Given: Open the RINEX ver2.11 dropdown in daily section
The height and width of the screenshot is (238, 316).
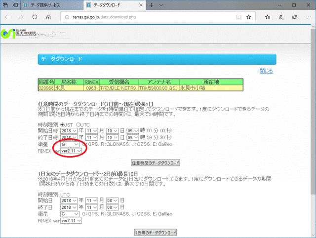Looking at the screenshot, I should 71,221.
